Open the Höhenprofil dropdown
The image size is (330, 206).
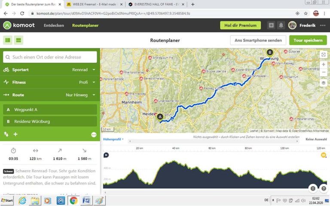(x=113, y=139)
